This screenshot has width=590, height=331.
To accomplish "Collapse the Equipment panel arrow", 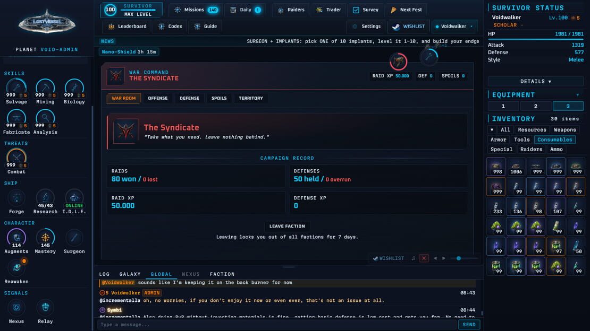I will (578, 95).
